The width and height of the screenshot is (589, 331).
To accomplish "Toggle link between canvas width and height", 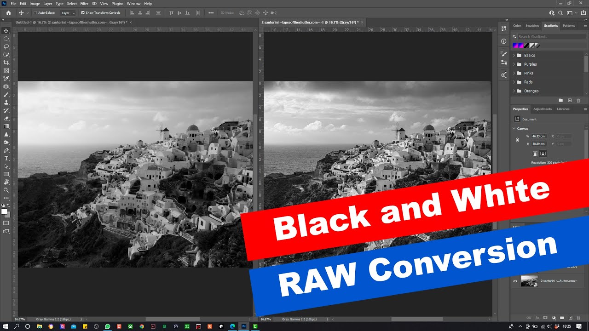I will (x=517, y=140).
